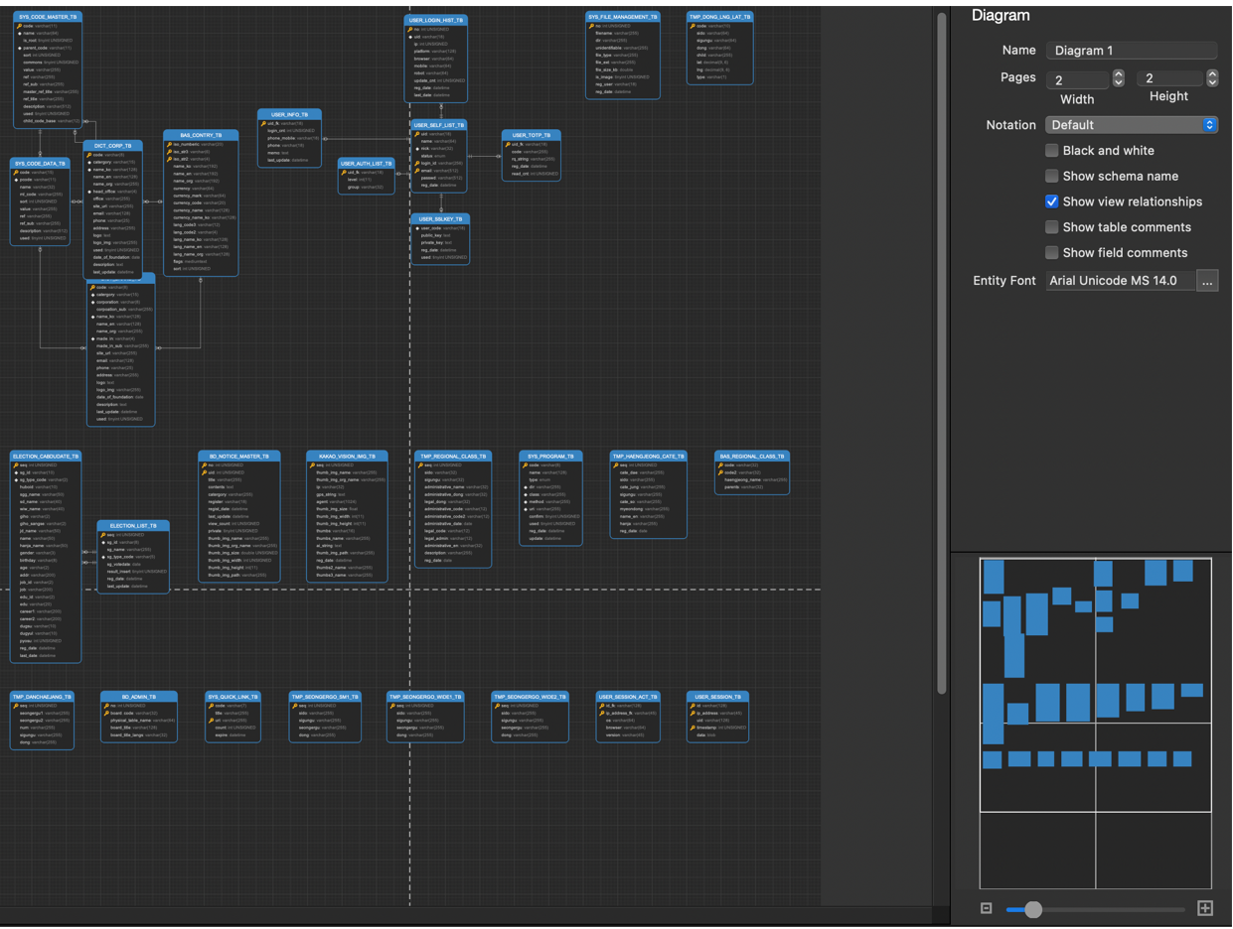
Task: Select the BD_ADMIN_TB table header
Action: tap(139, 697)
